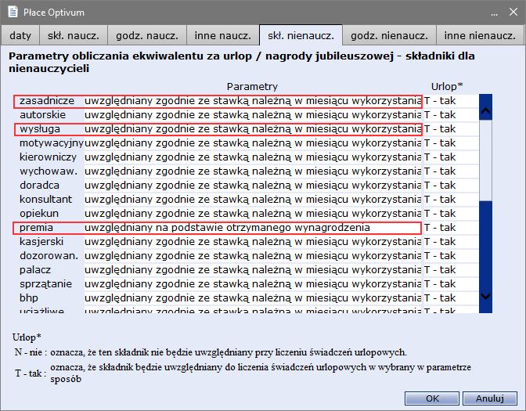526x411 pixels.
Task: Select the bhp row label
Action: [x=29, y=298]
